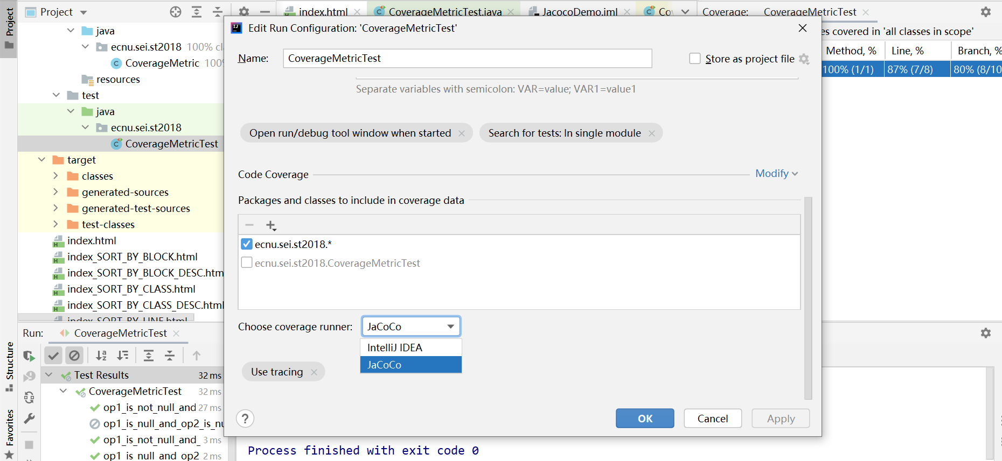Confirm dialog with OK

tap(645, 419)
